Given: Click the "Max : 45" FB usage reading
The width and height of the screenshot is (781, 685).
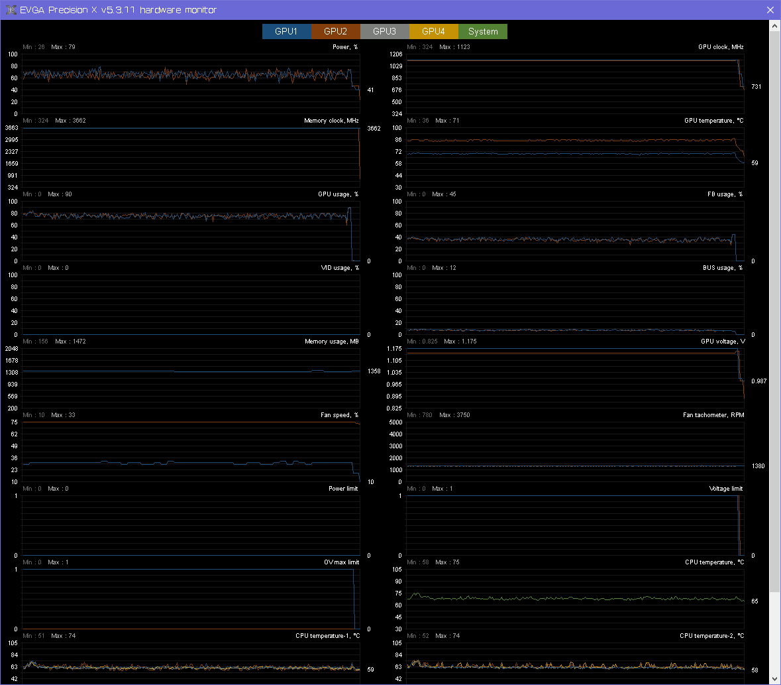Looking at the screenshot, I should point(444,194).
